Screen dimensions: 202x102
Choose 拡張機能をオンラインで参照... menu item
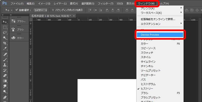160,19
